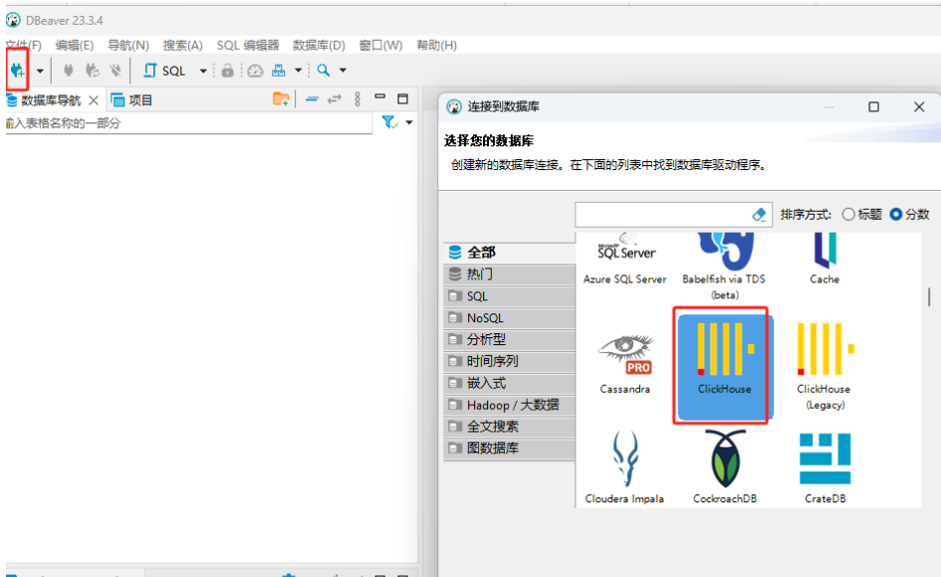Open the SQL 编辑器 menu
941x577 pixels.
[x=248, y=45]
